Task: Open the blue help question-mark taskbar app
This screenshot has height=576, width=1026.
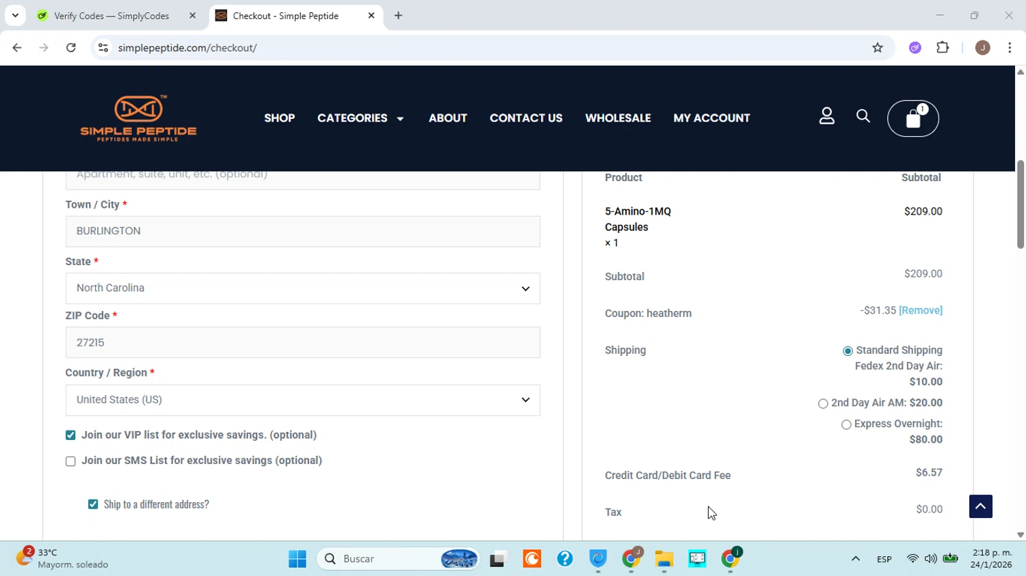Action: click(565, 559)
